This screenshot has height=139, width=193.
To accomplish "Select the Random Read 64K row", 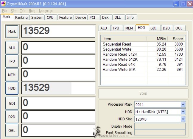I will (x=143, y=64).
